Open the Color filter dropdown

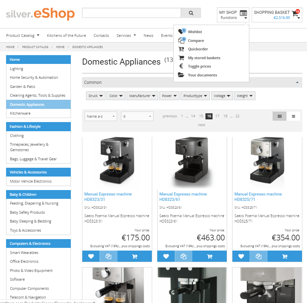click(x=116, y=96)
